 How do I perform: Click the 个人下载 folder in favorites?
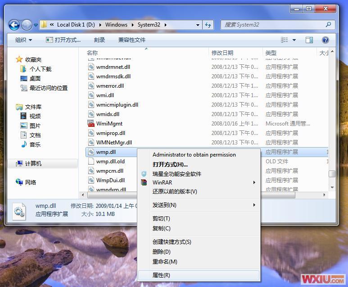40,69
